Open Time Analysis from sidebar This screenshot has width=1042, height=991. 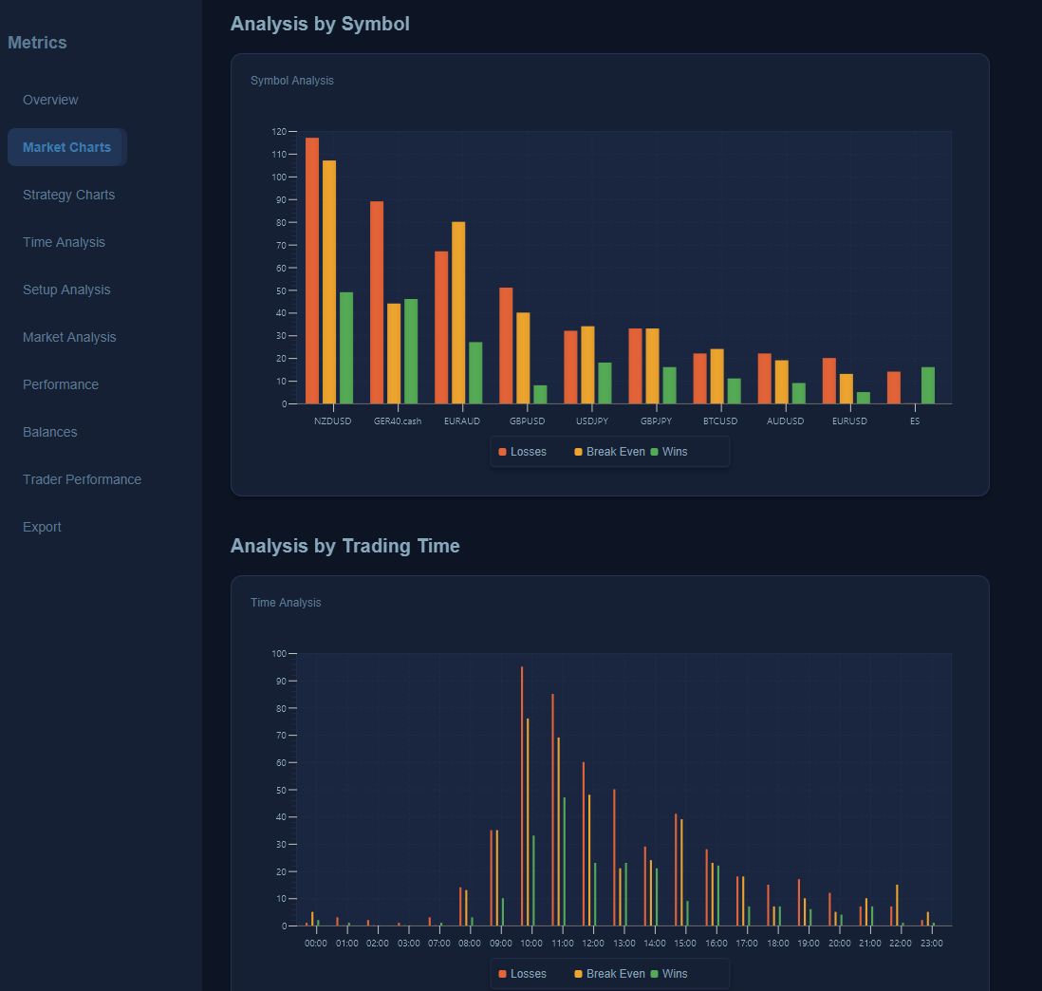pyautogui.click(x=64, y=242)
